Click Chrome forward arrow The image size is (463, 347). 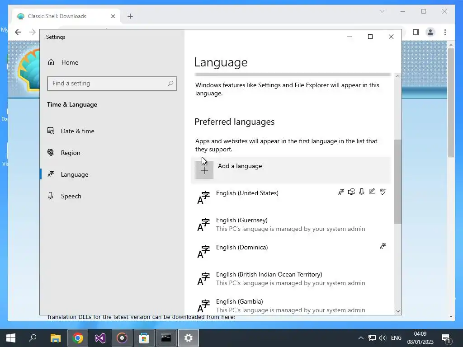pos(33,32)
